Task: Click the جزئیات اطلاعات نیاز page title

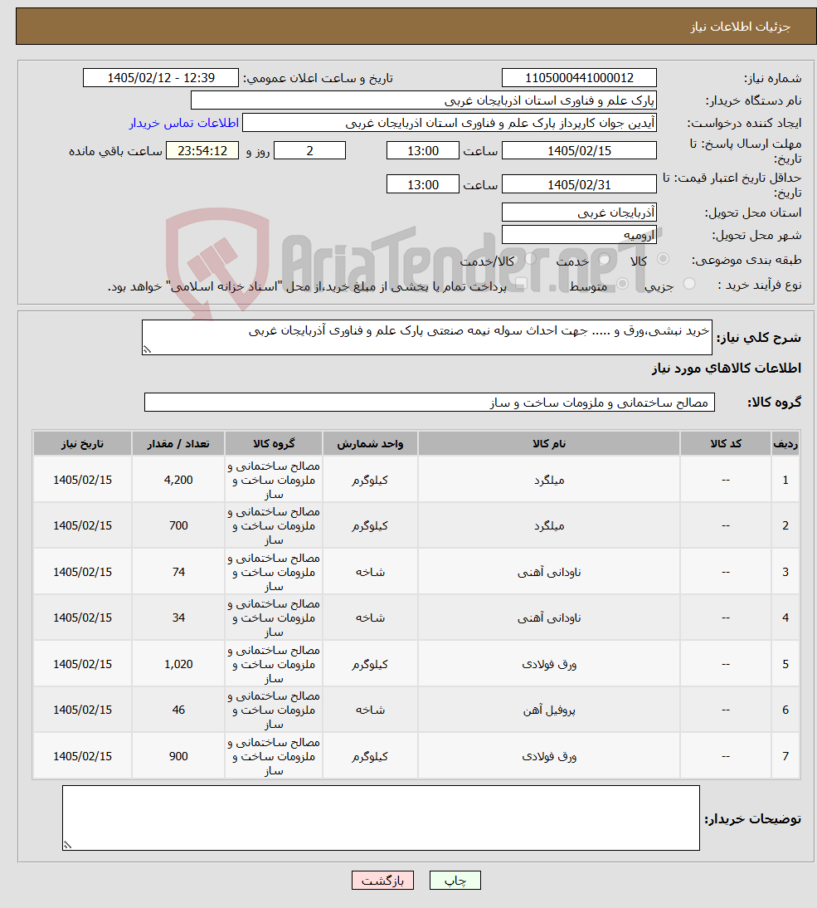Action: point(740,27)
